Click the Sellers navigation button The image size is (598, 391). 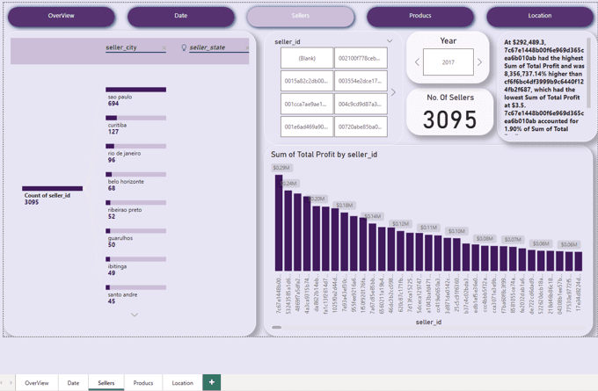pos(301,17)
